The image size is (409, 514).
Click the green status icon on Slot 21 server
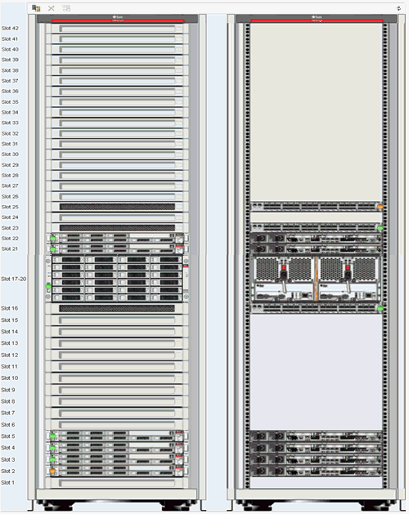[x=53, y=249]
